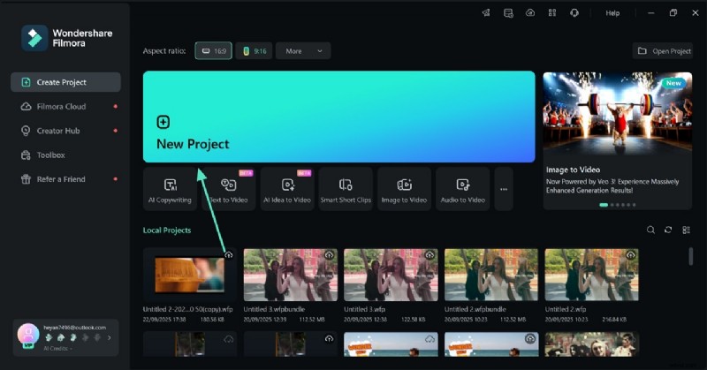The width and height of the screenshot is (707, 370).
Task: Click the Open Project button
Action: (664, 51)
